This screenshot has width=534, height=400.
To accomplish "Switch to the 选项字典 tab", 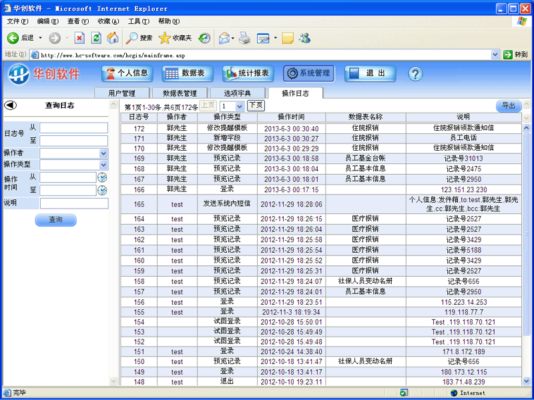I will [x=237, y=93].
